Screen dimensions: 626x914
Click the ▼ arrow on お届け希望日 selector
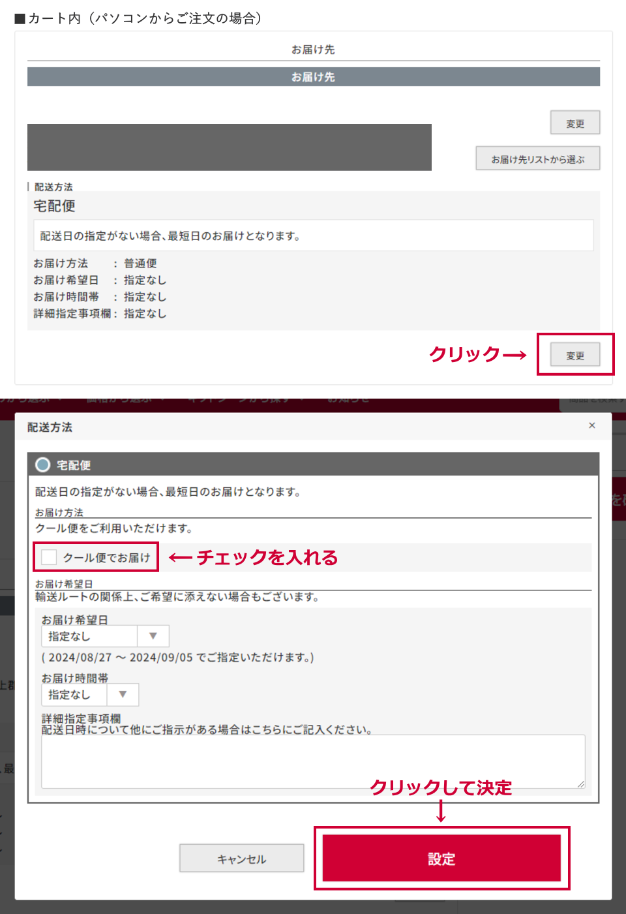[x=153, y=635]
